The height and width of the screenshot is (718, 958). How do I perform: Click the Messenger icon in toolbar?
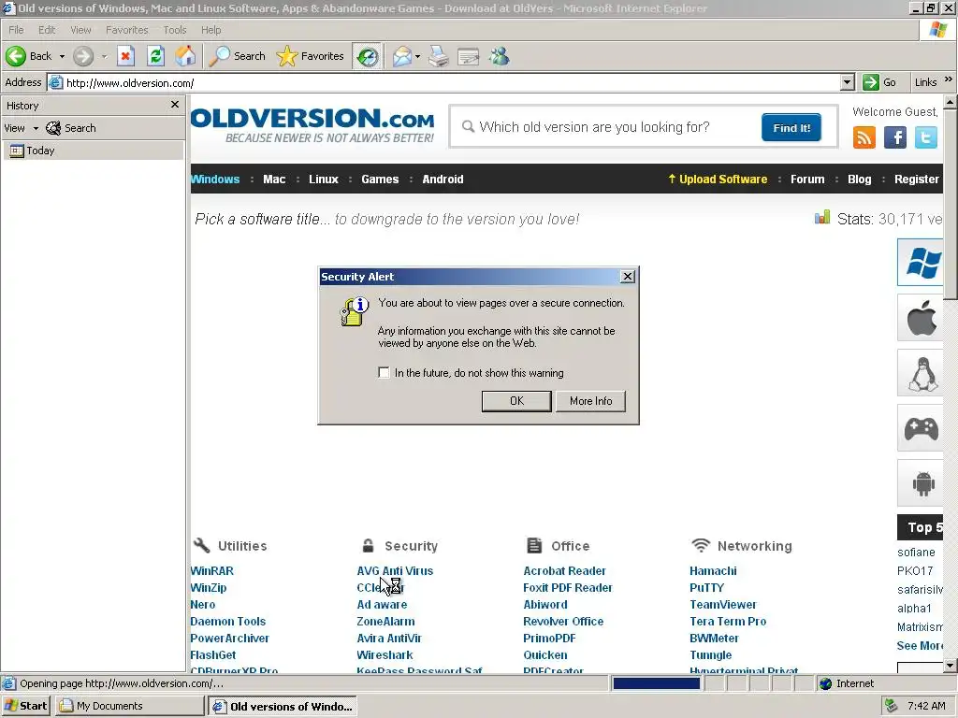(x=500, y=56)
